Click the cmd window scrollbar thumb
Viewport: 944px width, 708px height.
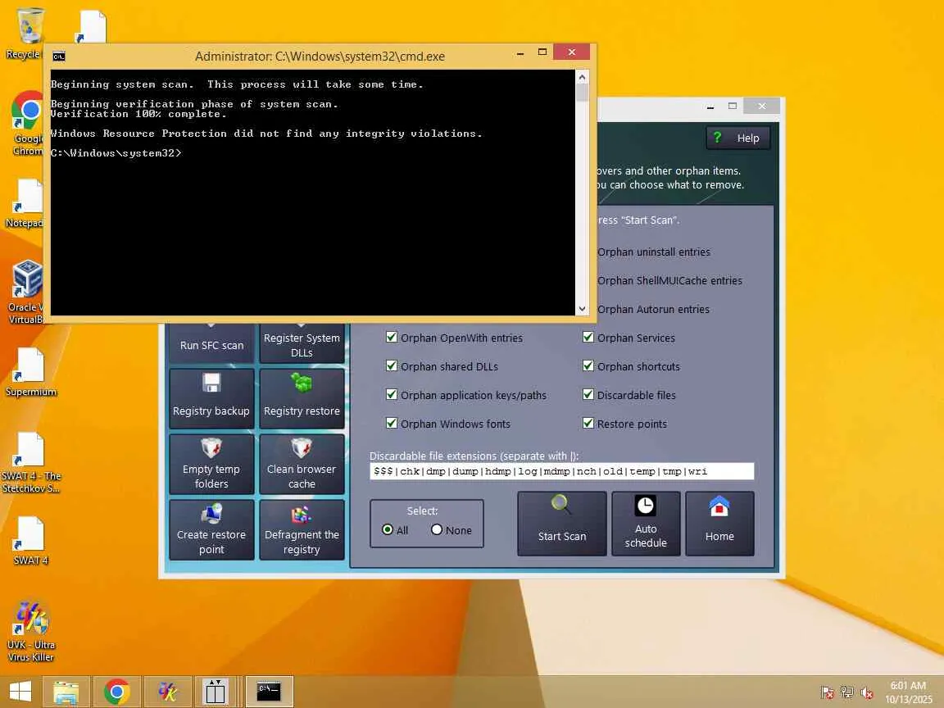click(582, 92)
